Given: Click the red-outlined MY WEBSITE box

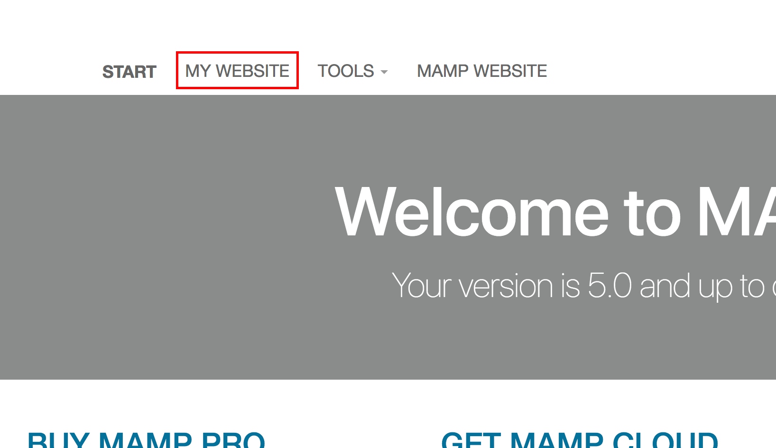Looking at the screenshot, I should 237,70.
